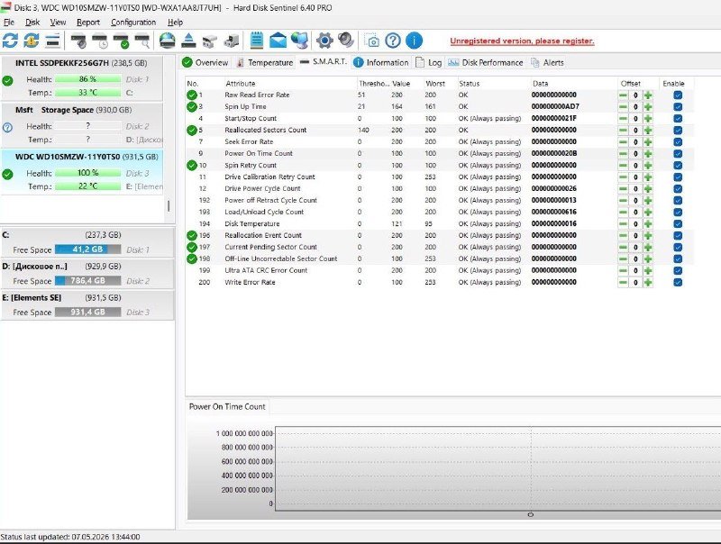The image size is (721, 544).
Task: Switch to the Disk Performance tab
Action: [x=486, y=62]
